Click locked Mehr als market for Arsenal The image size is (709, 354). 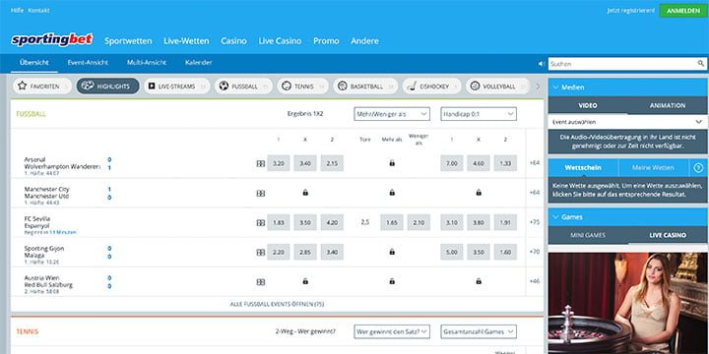click(x=392, y=163)
